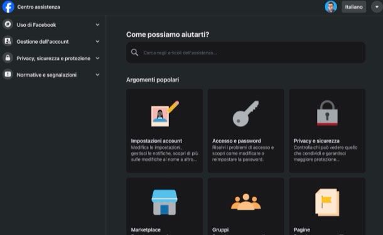Open Impostazioni account topic title
Screen dimensions: 383x235
click(156, 140)
